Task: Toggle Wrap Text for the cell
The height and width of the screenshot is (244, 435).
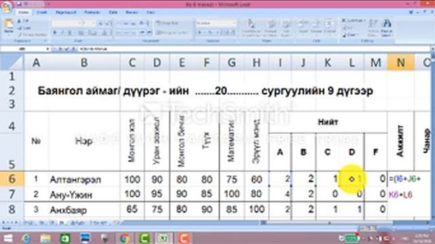Action: 167,23
